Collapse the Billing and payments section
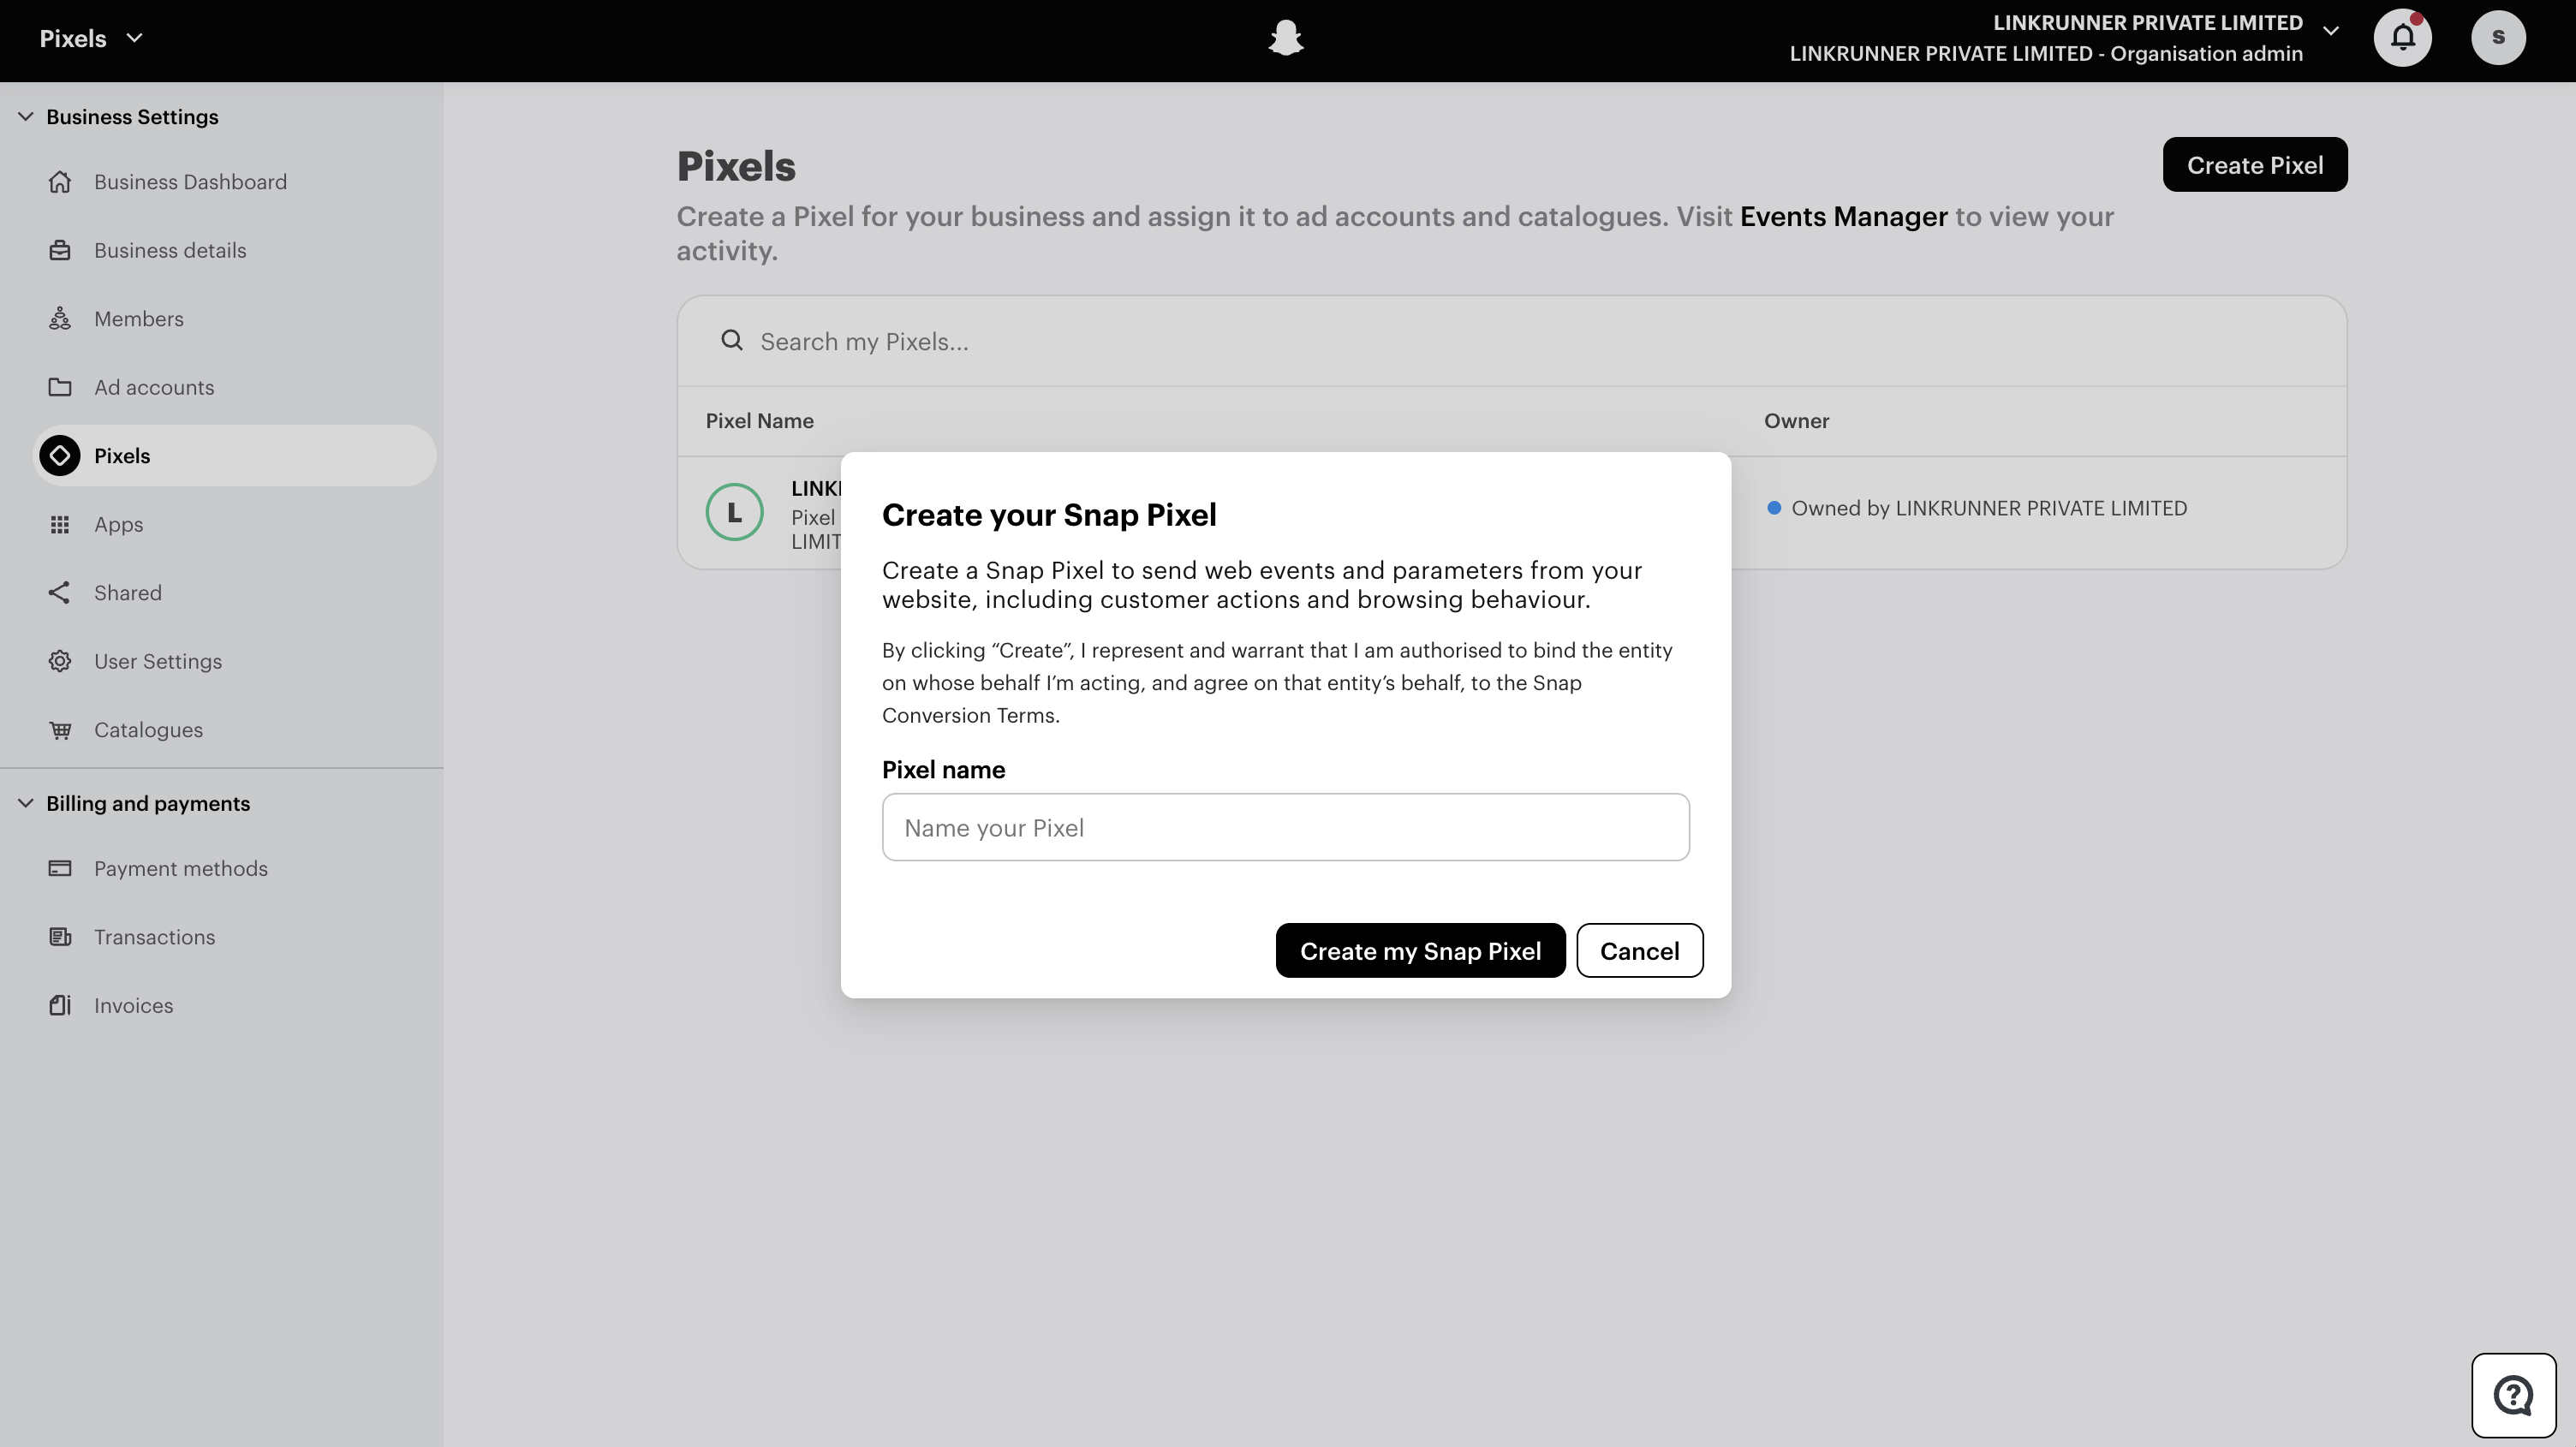 click(x=26, y=803)
